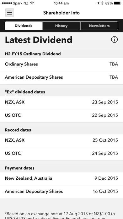Tap the US OTC 22 Sep 2015 row

pyautogui.click(x=61, y=115)
